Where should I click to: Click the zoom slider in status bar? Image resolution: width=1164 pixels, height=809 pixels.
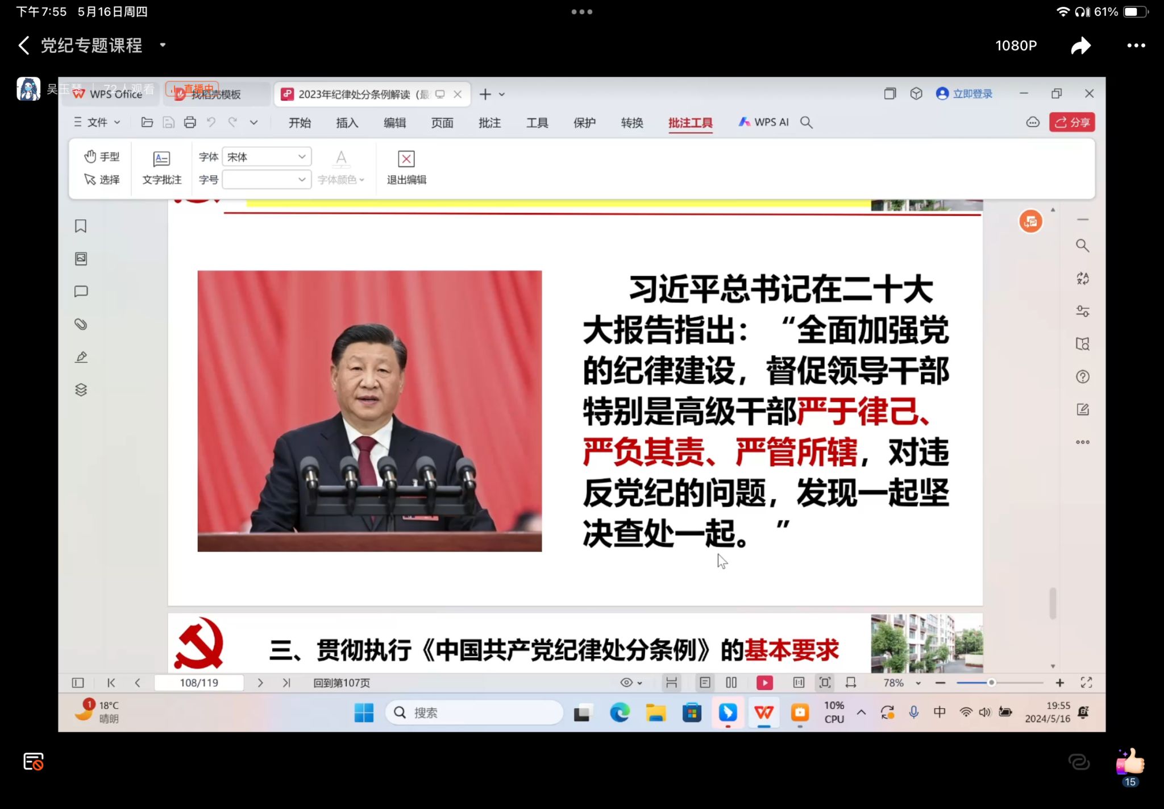pos(991,683)
